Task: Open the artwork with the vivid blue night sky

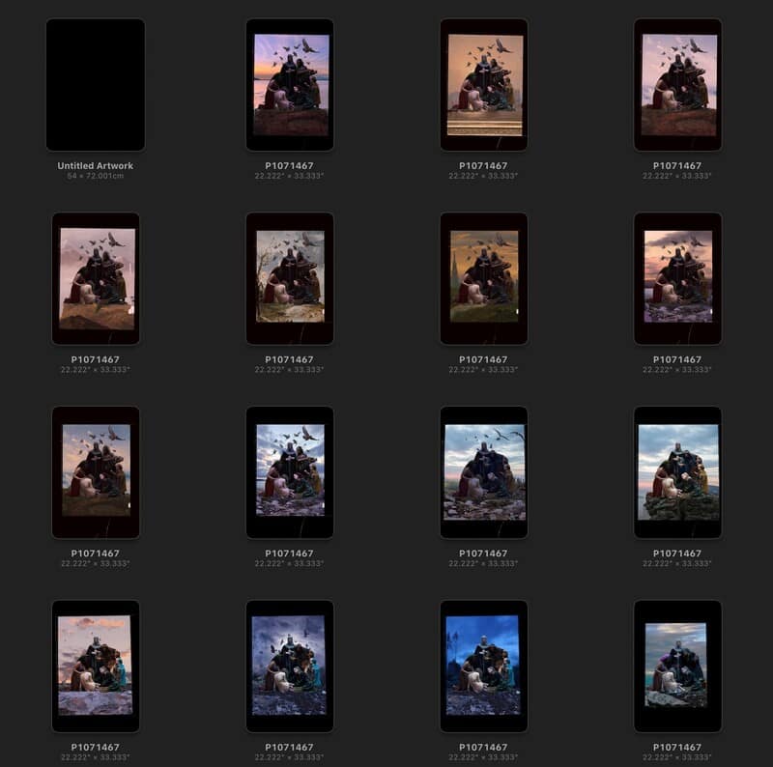Action: pyautogui.click(x=484, y=666)
